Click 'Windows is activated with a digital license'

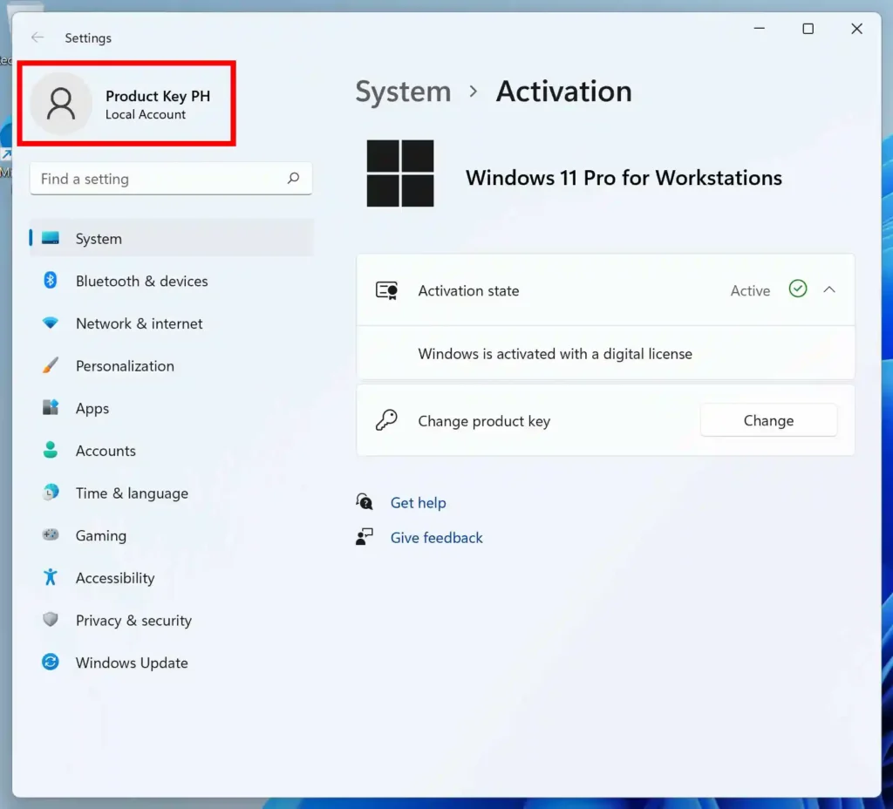click(x=556, y=354)
